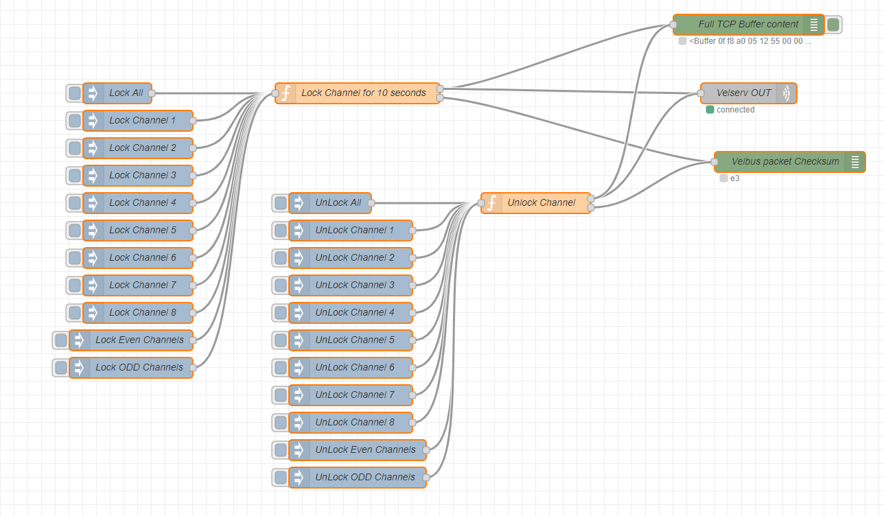Trigger the Lock Channel 3 inject button
Viewport: 884px width, 516px height.
(x=75, y=176)
